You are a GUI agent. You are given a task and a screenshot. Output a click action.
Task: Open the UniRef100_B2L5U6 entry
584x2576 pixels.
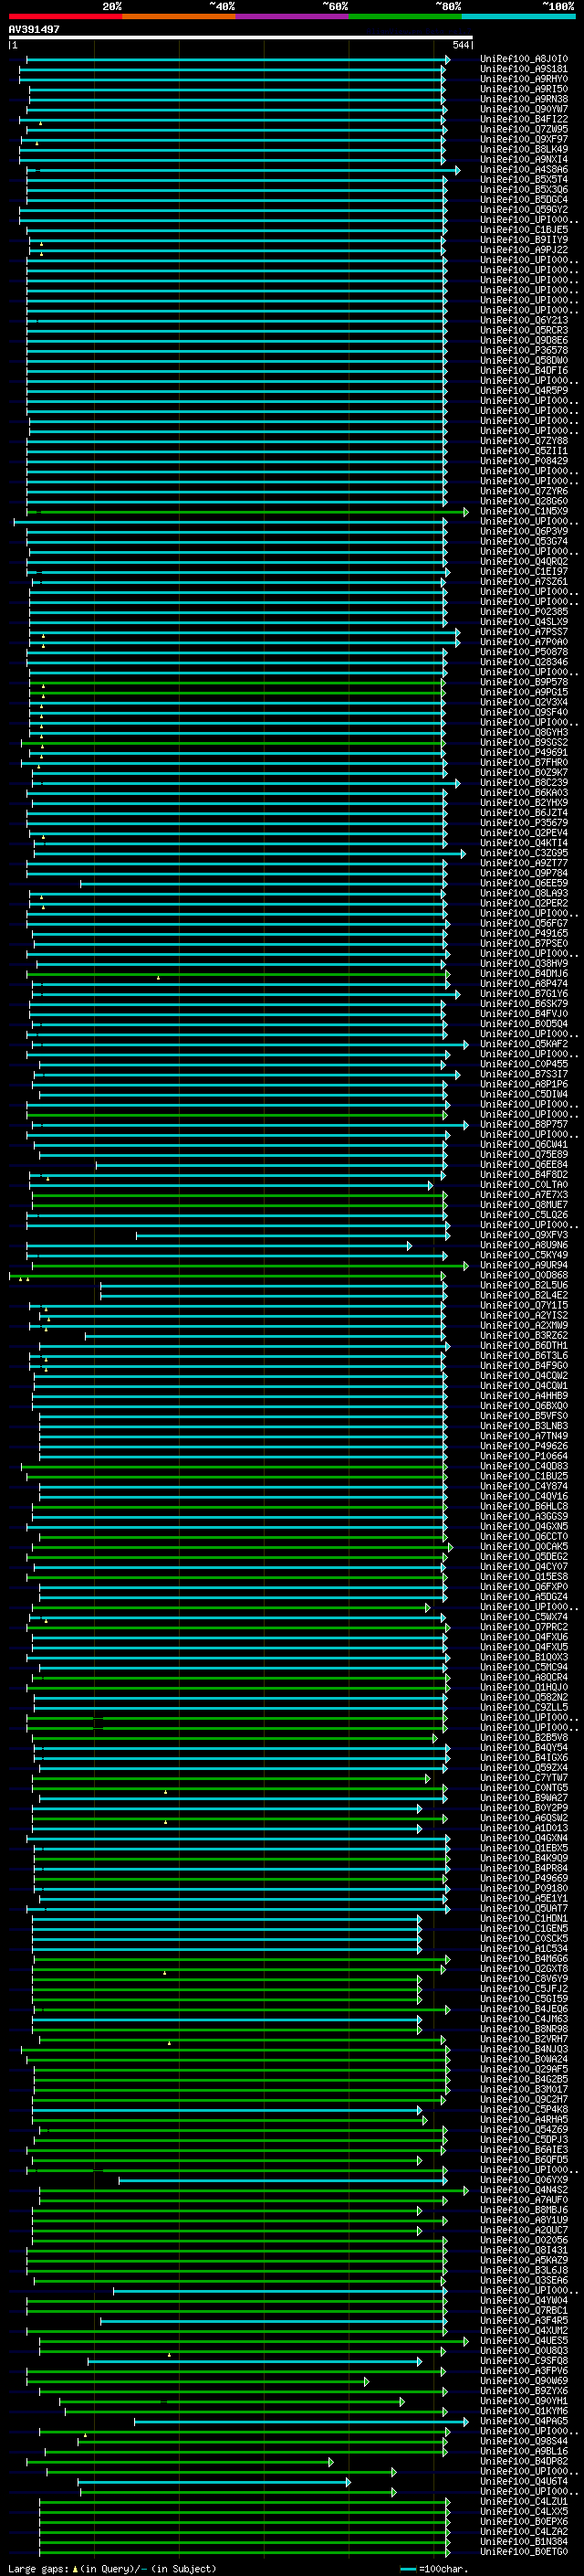pyautogui.click(x=524, y=1285)
